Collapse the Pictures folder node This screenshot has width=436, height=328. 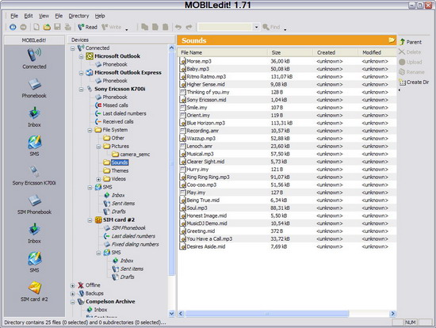98,147
